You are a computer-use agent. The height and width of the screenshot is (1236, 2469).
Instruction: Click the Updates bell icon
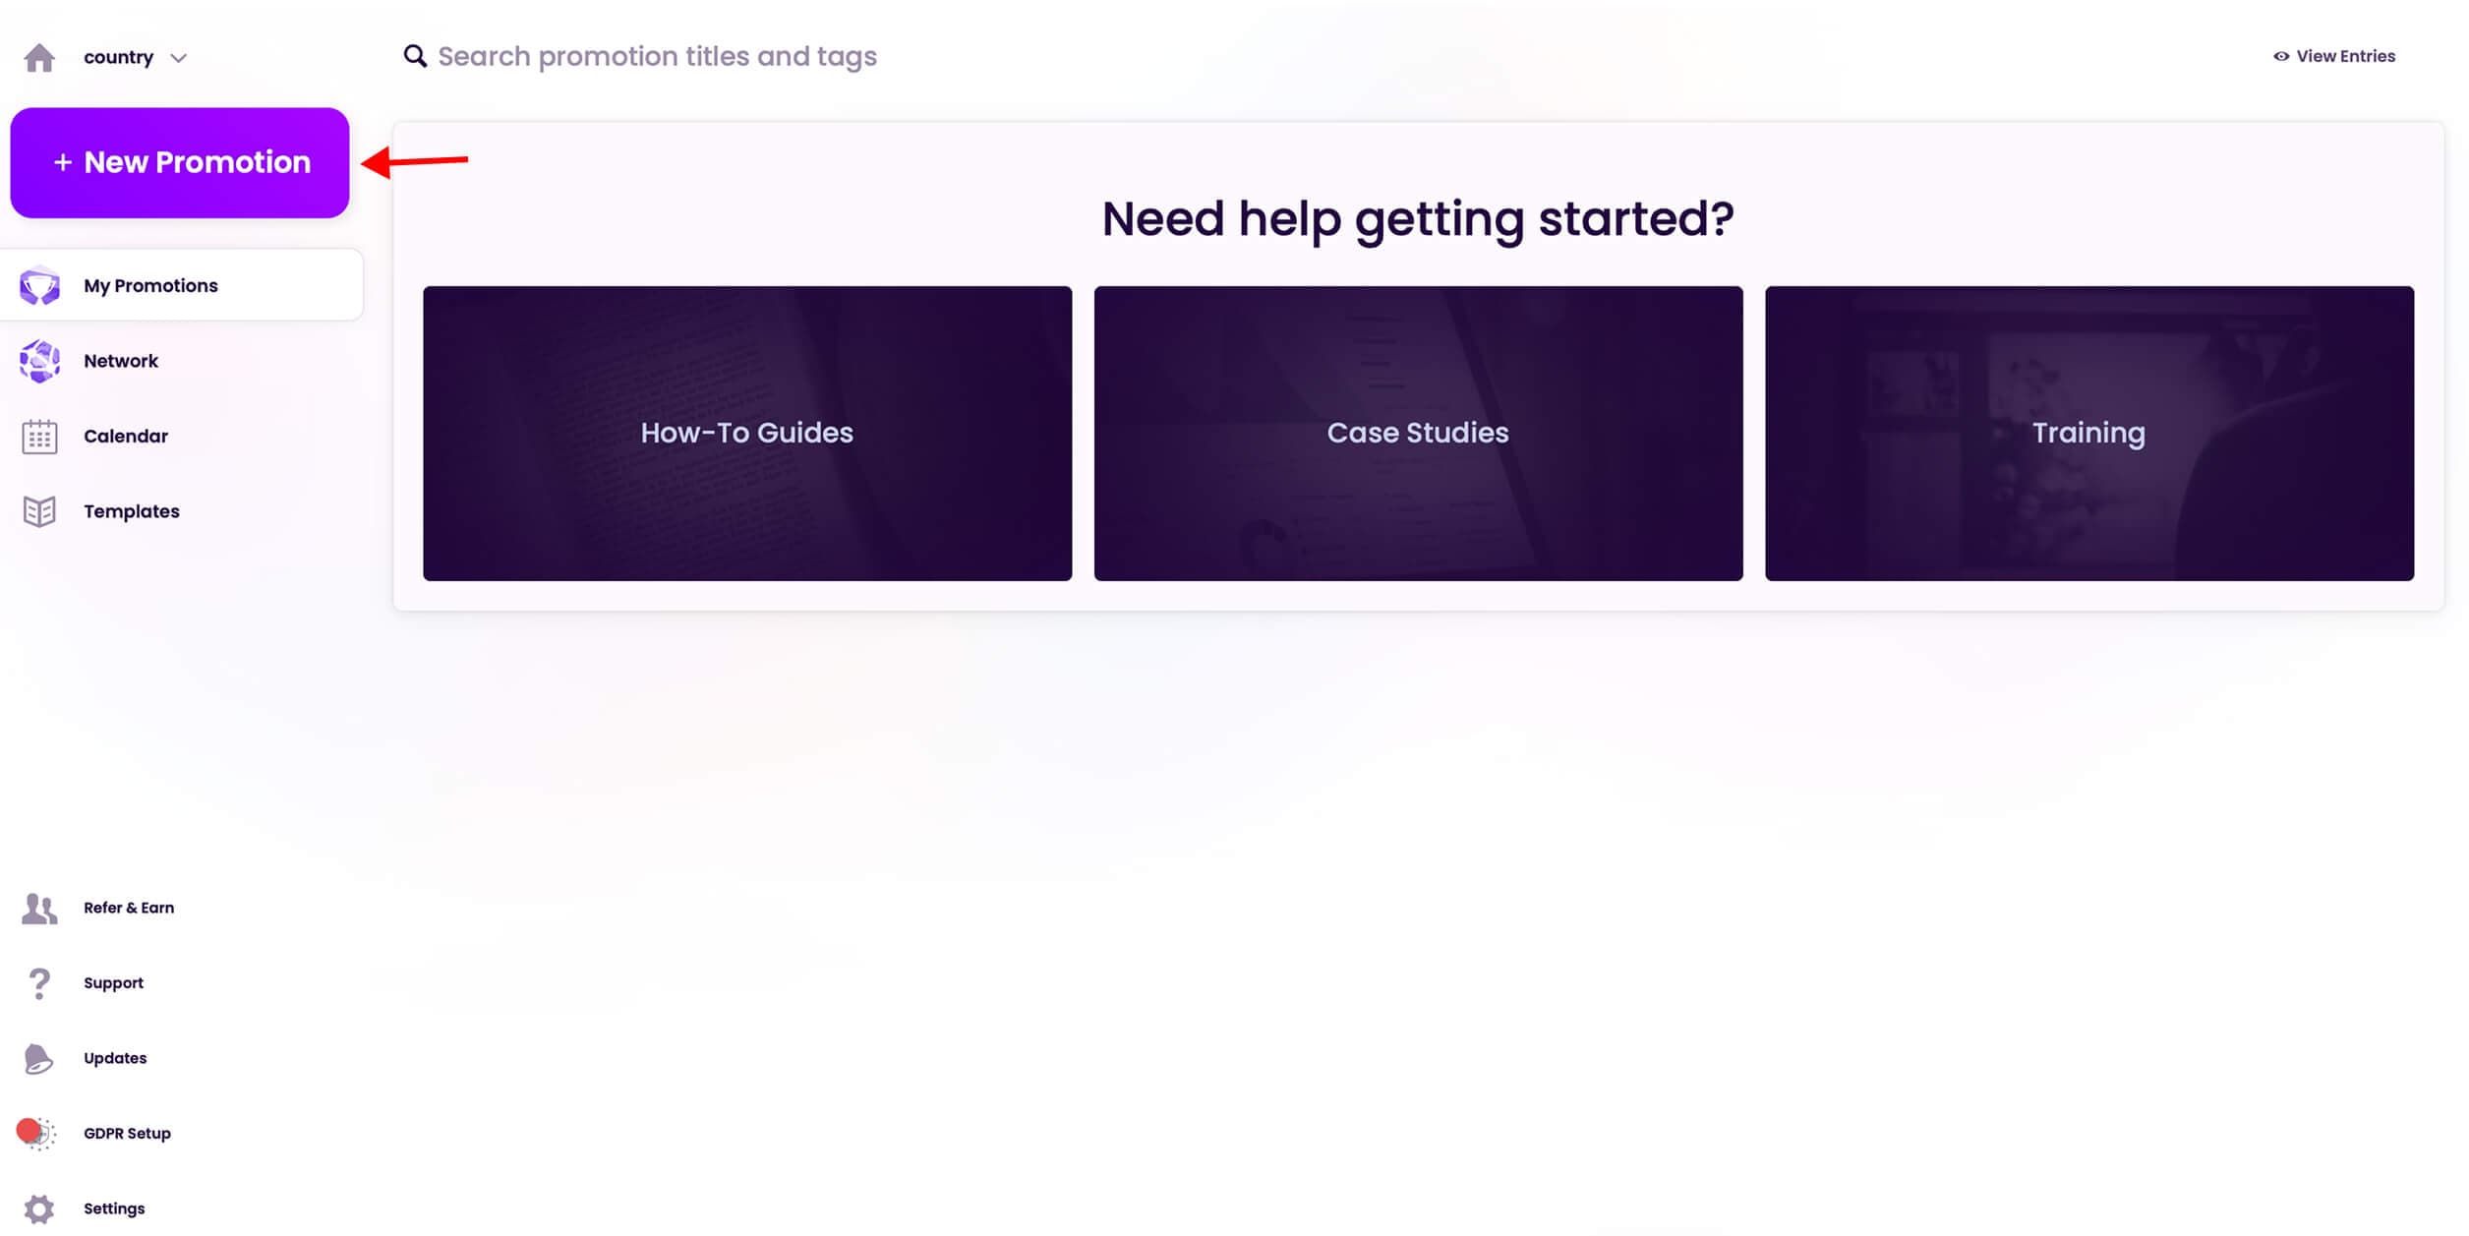pos(39,1059)
